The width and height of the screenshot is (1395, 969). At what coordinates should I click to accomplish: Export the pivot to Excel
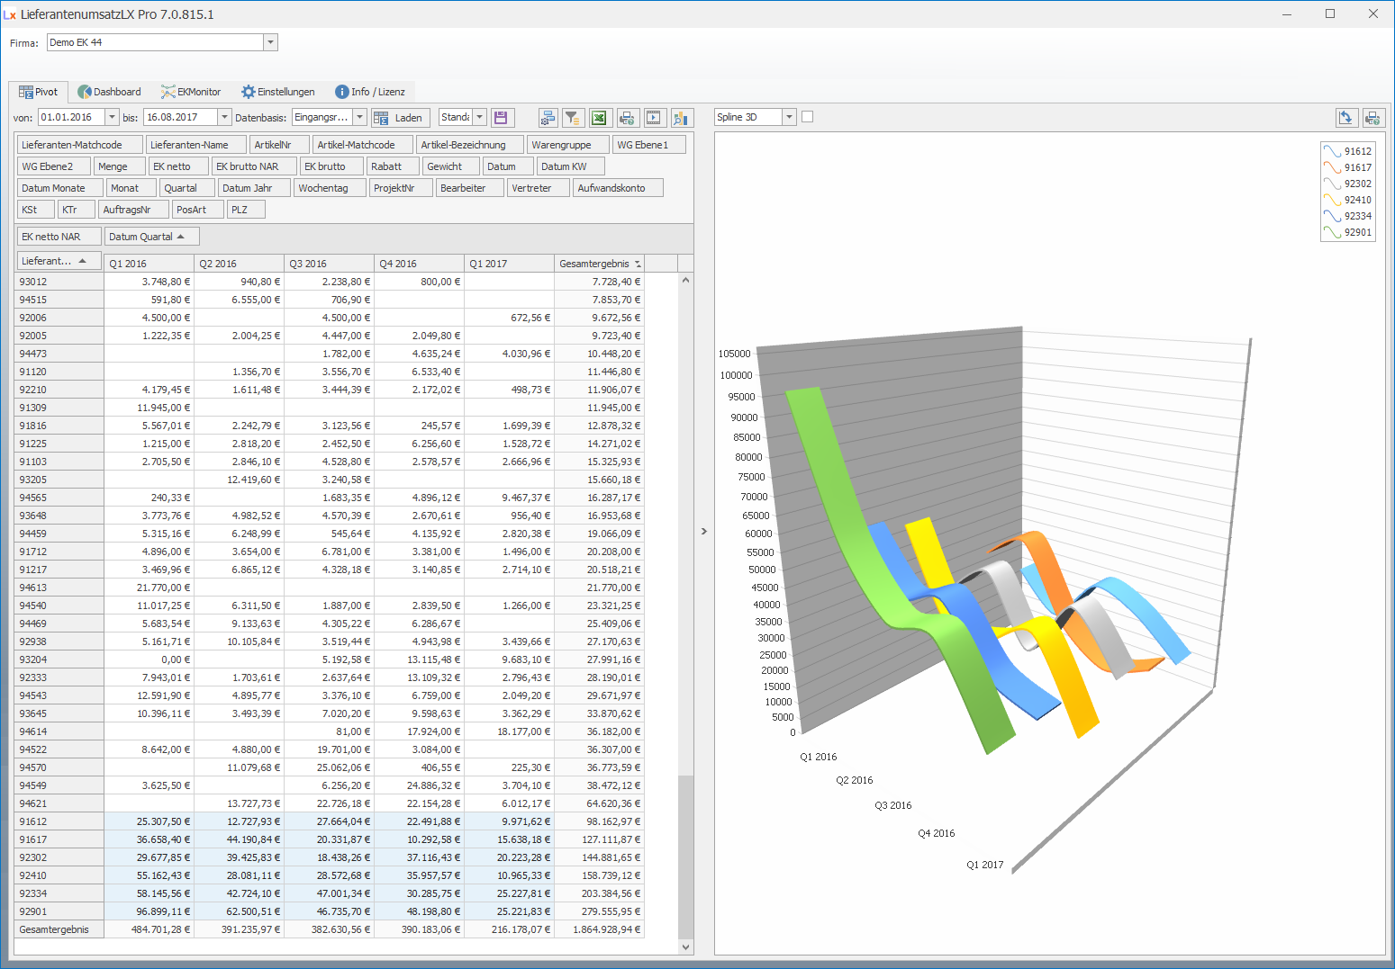click(599, 118)
